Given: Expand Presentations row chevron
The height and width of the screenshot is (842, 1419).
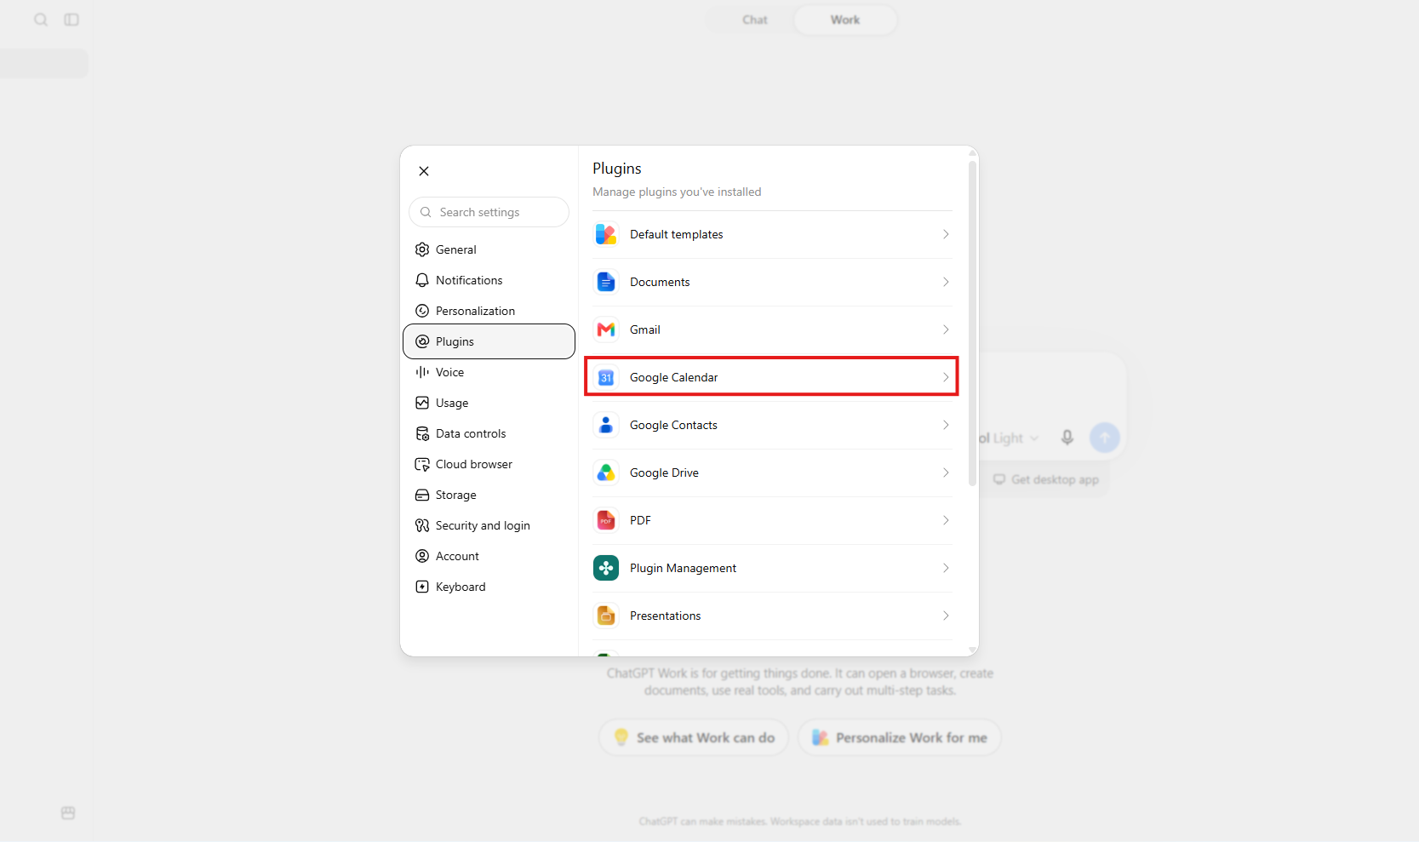Looking at the screenshot, I should [946, 616].
